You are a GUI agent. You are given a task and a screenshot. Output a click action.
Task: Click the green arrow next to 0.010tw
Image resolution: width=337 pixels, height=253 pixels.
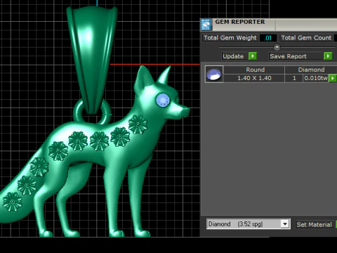tap(332, 78)
